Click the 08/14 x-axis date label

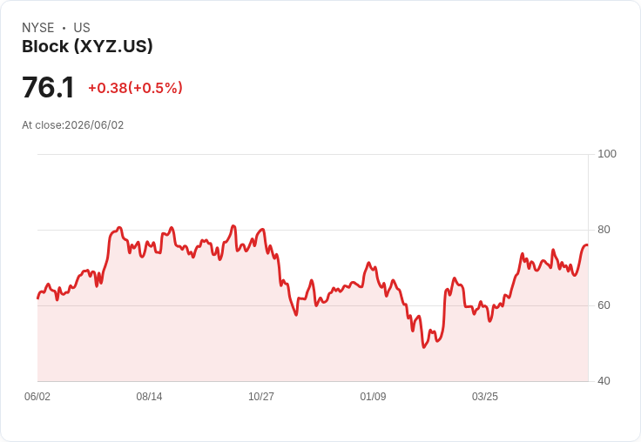pos(149,396)
